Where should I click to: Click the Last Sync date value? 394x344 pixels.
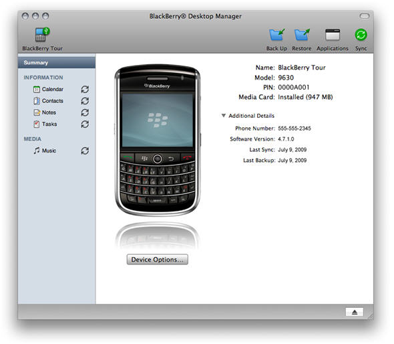point(292,150)
